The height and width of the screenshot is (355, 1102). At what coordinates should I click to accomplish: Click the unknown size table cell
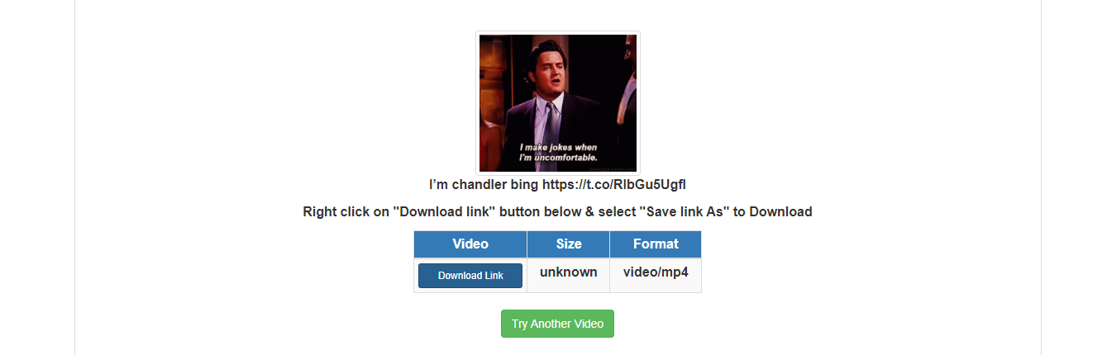[569, 275]
